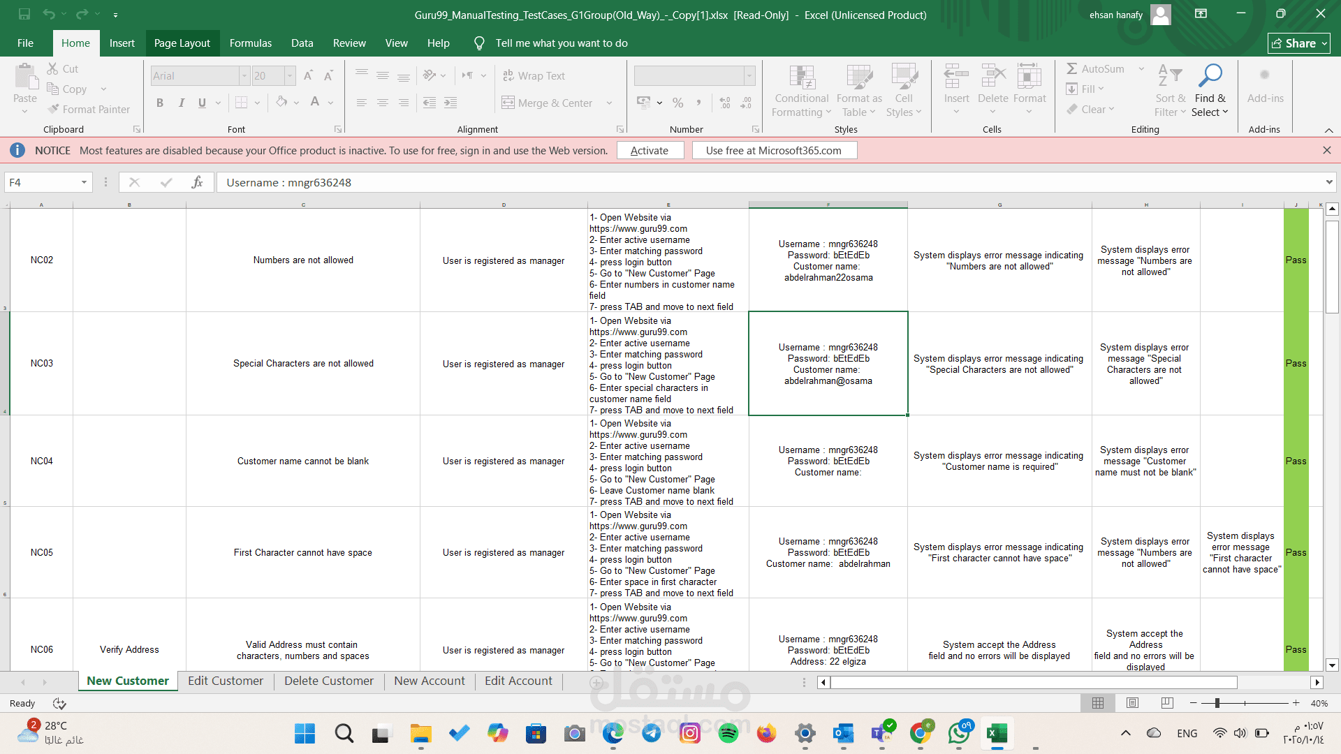The image size is (1341, 754).
Task: Open the Formulas ribbon tab
Action: [x=250, y=43]
